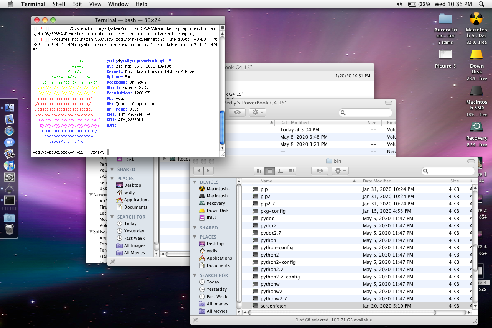This screenshot has width=492, height=328.
Task: Click the battery status in menu bar
Action: tap(419, 4)
